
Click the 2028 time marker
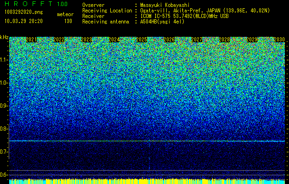point(224,40)
